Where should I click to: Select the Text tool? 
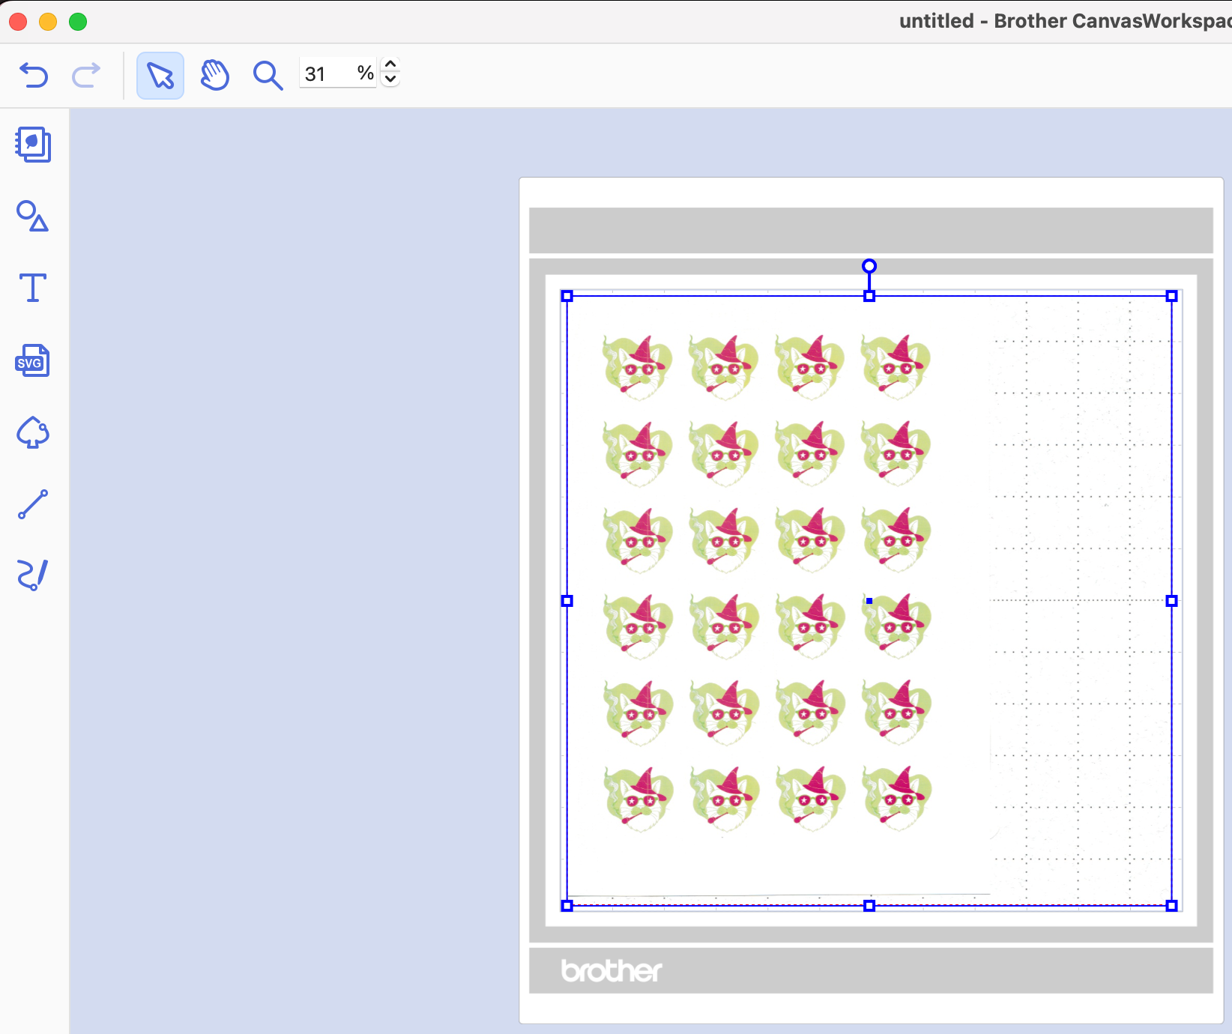click(x=33, y=288)
